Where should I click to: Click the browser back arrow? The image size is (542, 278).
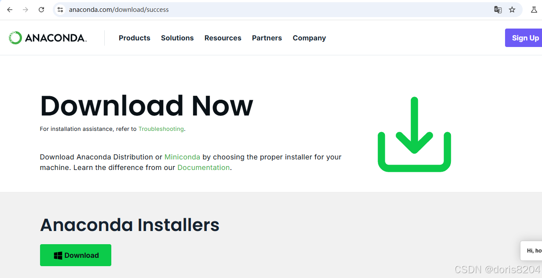tap(10, 10)
